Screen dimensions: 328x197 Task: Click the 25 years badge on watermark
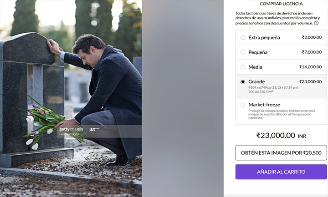pos(94,130)
